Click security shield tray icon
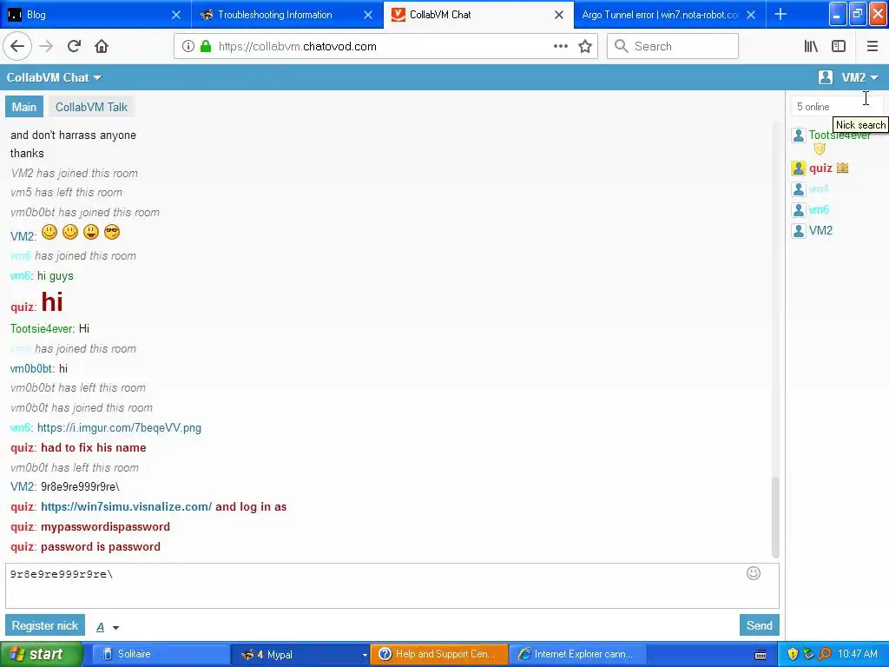Image resolution: width=889 pixels, height=667 pixels. point(793,654)
